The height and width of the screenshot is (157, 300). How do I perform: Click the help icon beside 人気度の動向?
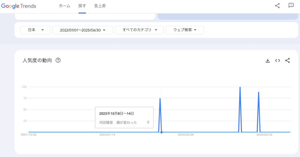click(x=58, y=61)
